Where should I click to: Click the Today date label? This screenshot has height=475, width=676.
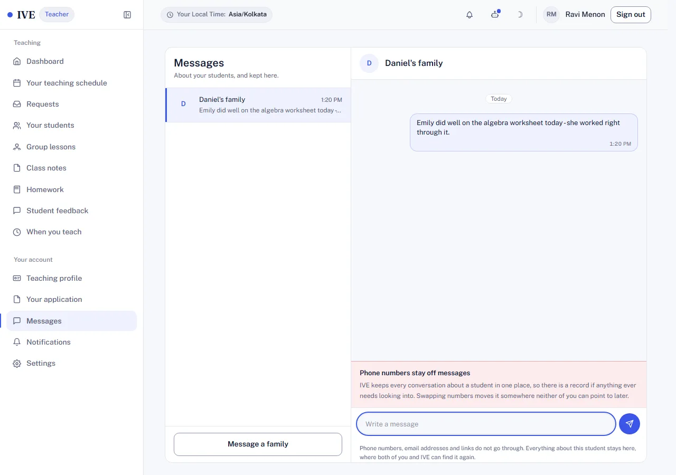[x=499, y=99]
